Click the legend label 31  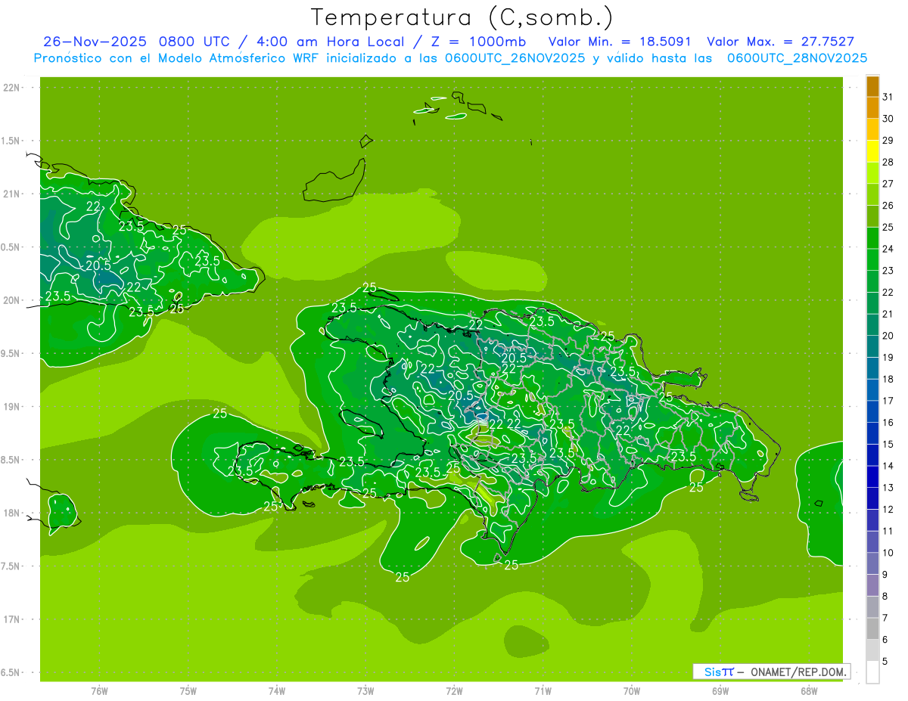click(x=888, y=97)
